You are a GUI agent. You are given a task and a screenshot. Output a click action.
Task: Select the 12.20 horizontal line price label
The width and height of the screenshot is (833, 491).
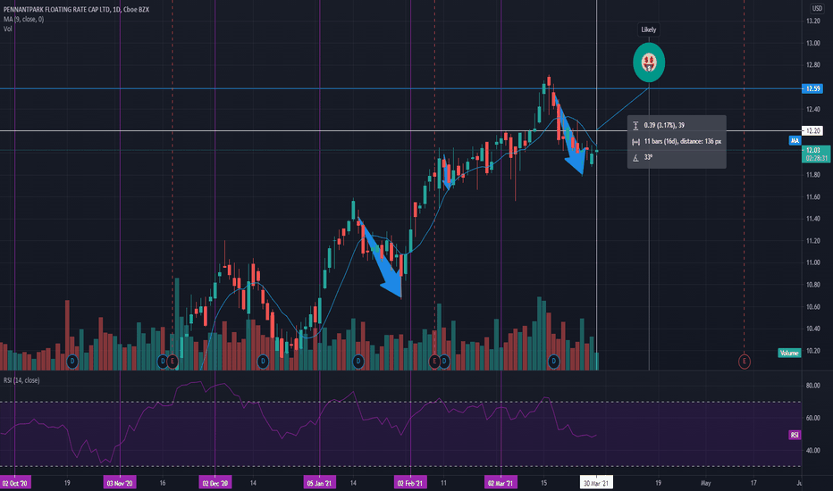[812, 130]
